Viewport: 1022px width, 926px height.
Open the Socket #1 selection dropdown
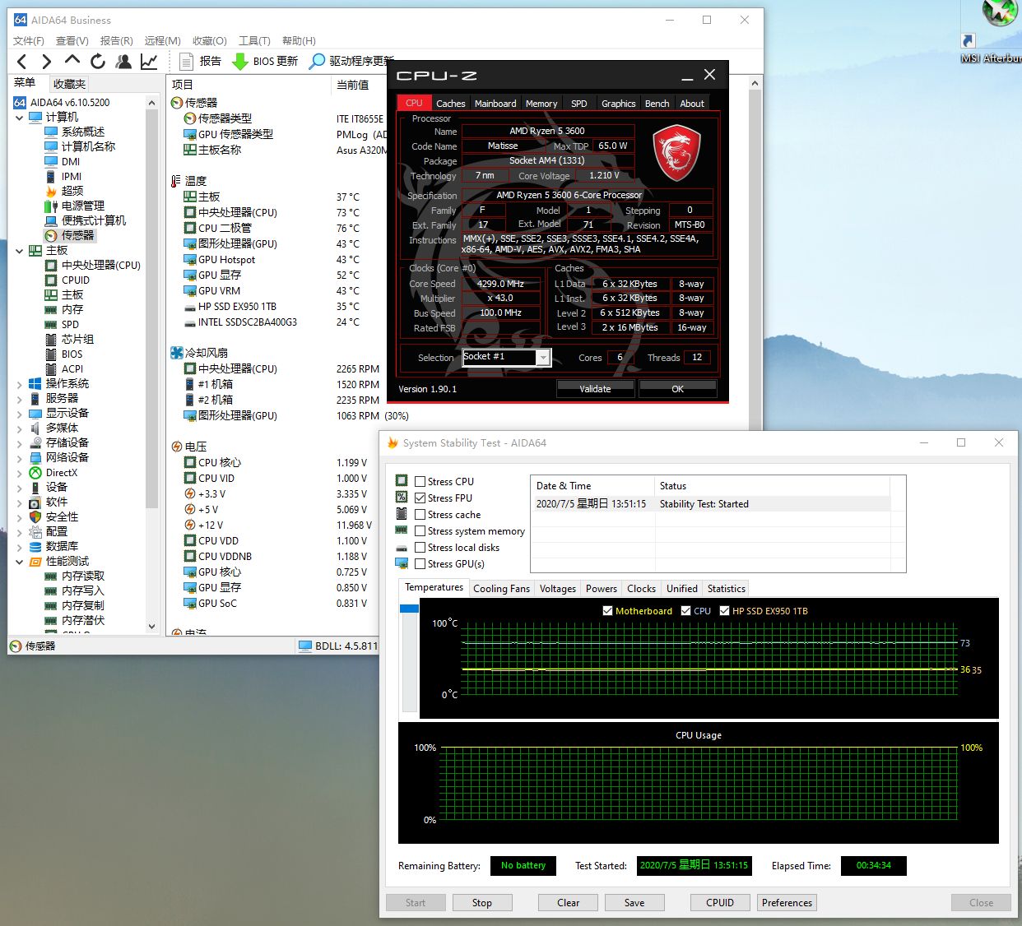point(543,357)
